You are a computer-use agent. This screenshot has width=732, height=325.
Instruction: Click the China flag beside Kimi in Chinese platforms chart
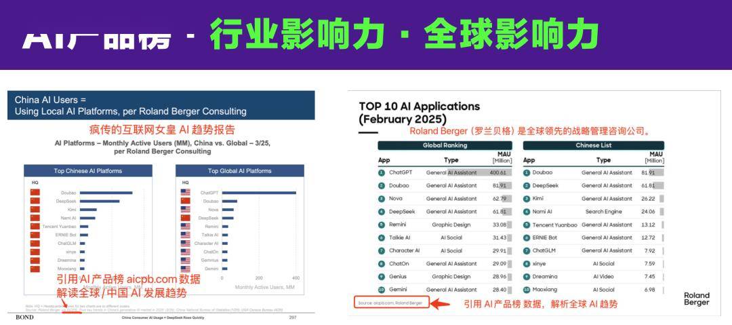[35, 210]
